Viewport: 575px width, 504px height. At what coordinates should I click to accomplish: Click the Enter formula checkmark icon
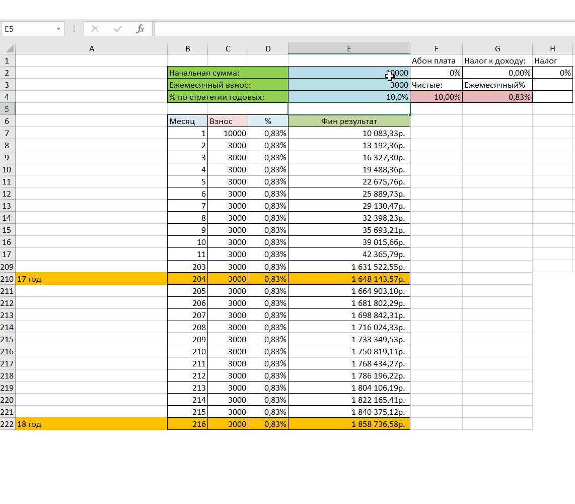tap(118, 29)
